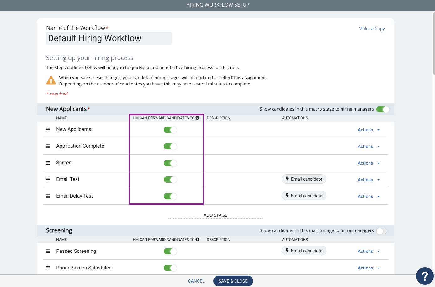Toggle HM forwarding for Phone Screen Scheduled
The height and width of the screenshot is (287, 435).
click(x=170, y=268)
